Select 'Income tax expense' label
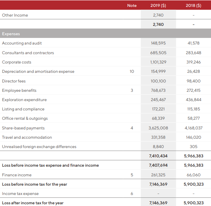This screenshot has height=206, width=211. [20, 194]
